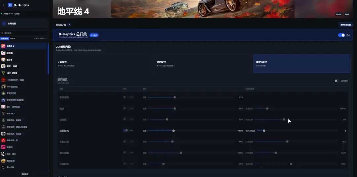This screenshot has width=357, height=177.
Task: Click the 地平线 4 banner image
Action: tap(203, 9)
